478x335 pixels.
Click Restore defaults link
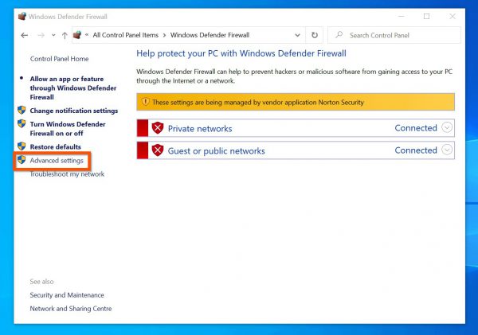pos(55,147)
